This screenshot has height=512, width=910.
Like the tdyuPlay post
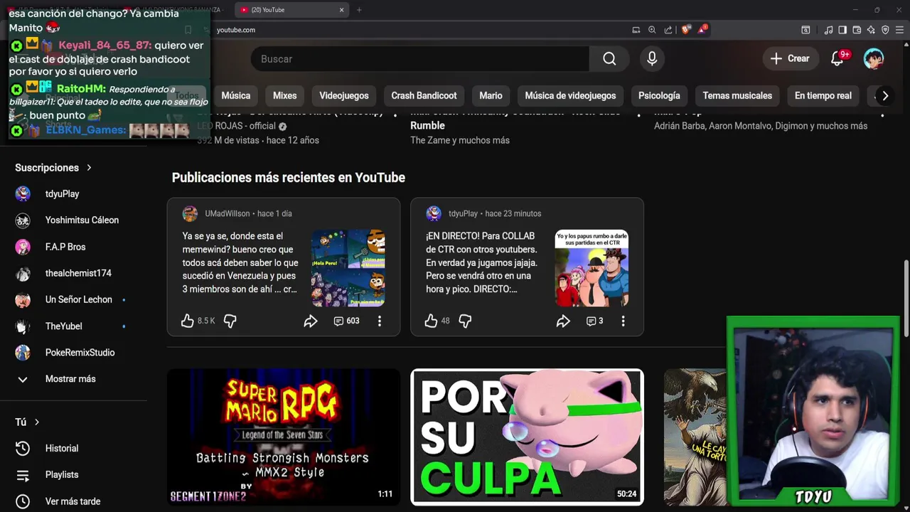point(431,321)
